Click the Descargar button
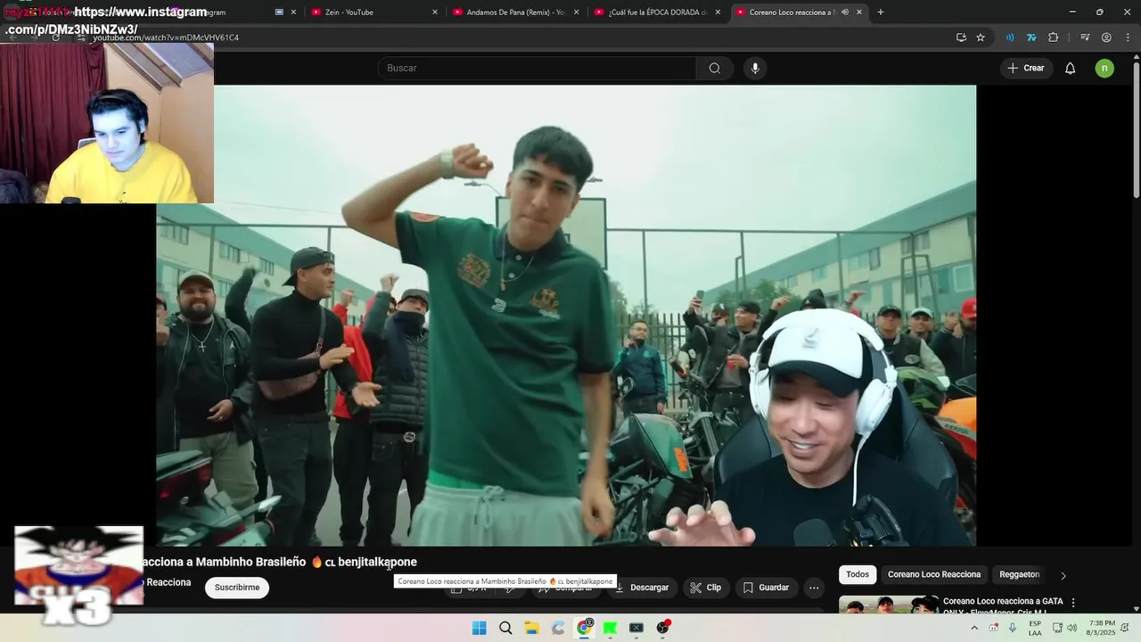Screen dimensions: 1141x642 point(642,588)
